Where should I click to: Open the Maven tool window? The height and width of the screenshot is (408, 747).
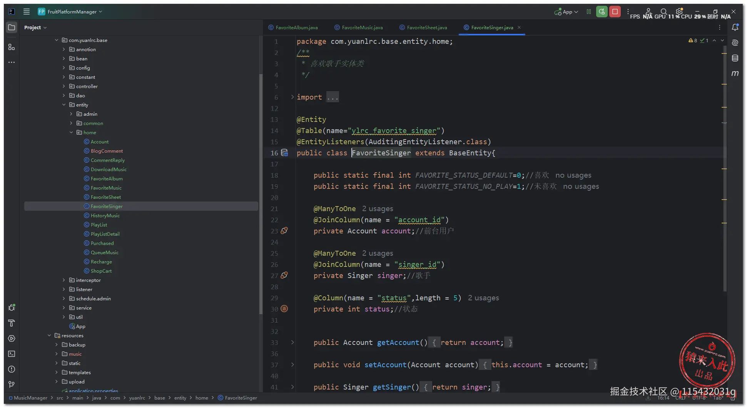click(735, 73)
